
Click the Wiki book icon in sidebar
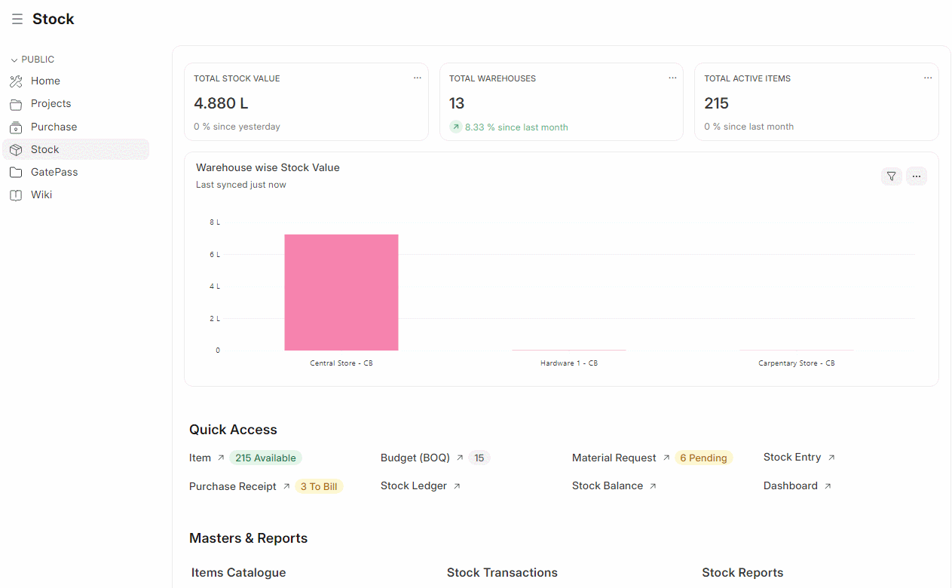pyautogui.click(x=16, y=195)
